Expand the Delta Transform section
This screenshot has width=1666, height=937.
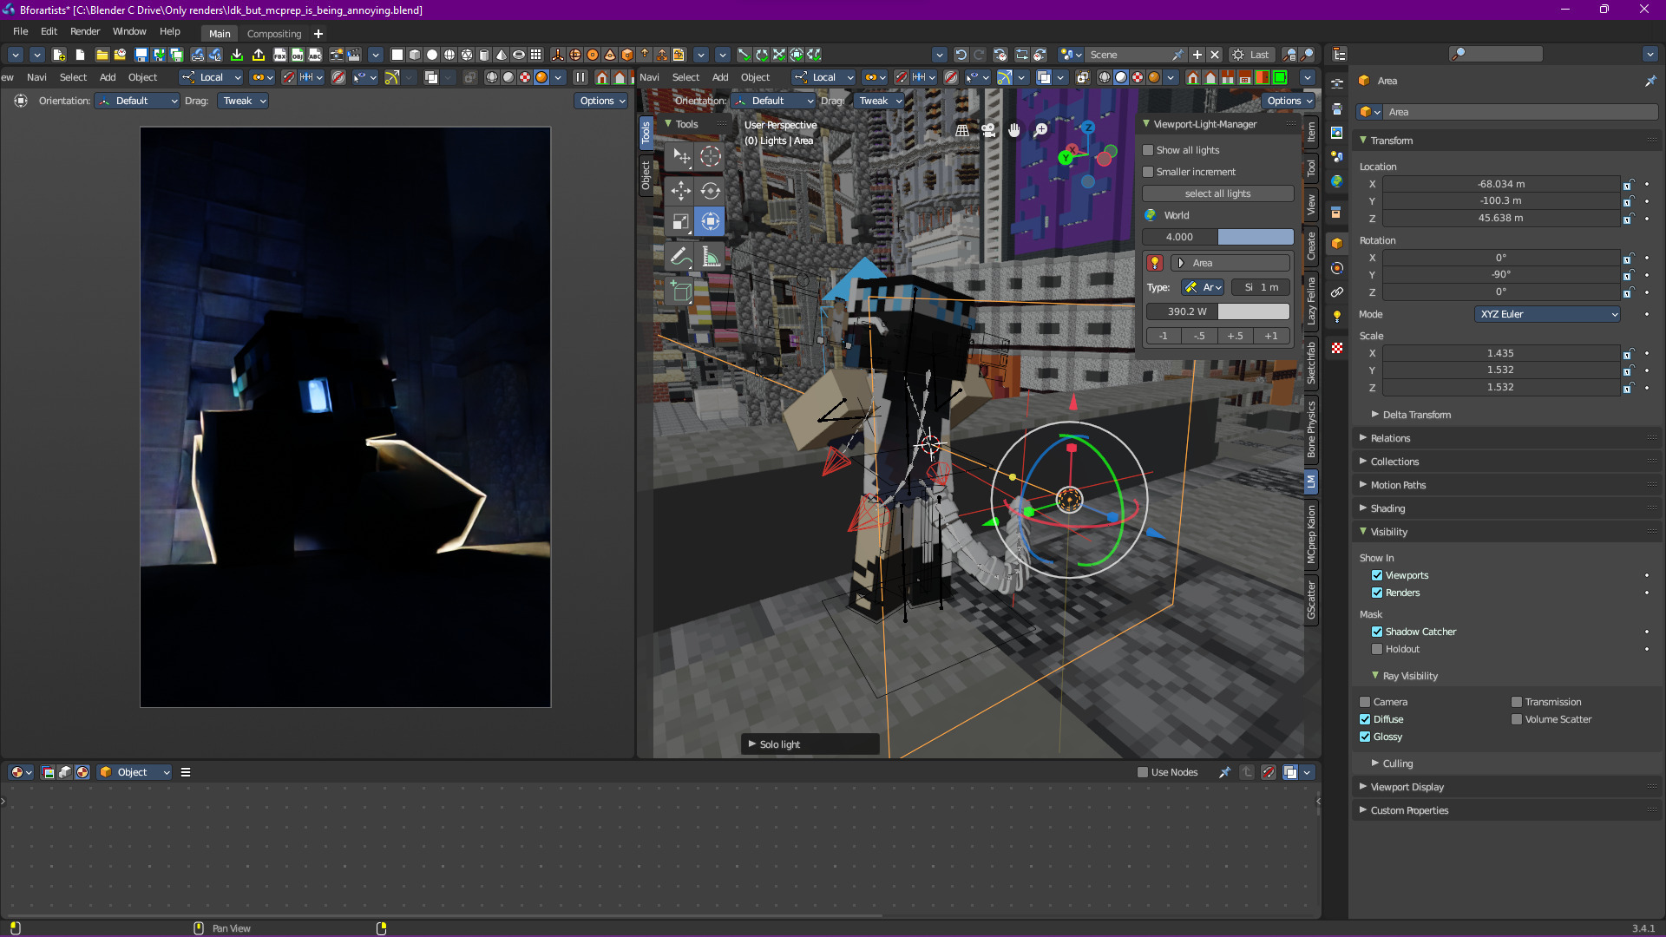pyautogui.click(x=1416, y=415)
